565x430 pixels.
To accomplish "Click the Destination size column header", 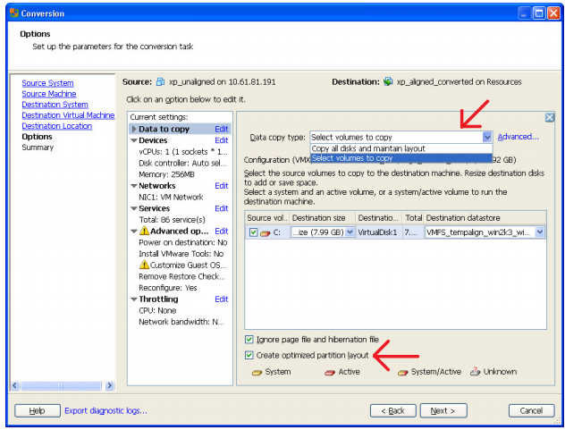I will (x=323, y=218).
